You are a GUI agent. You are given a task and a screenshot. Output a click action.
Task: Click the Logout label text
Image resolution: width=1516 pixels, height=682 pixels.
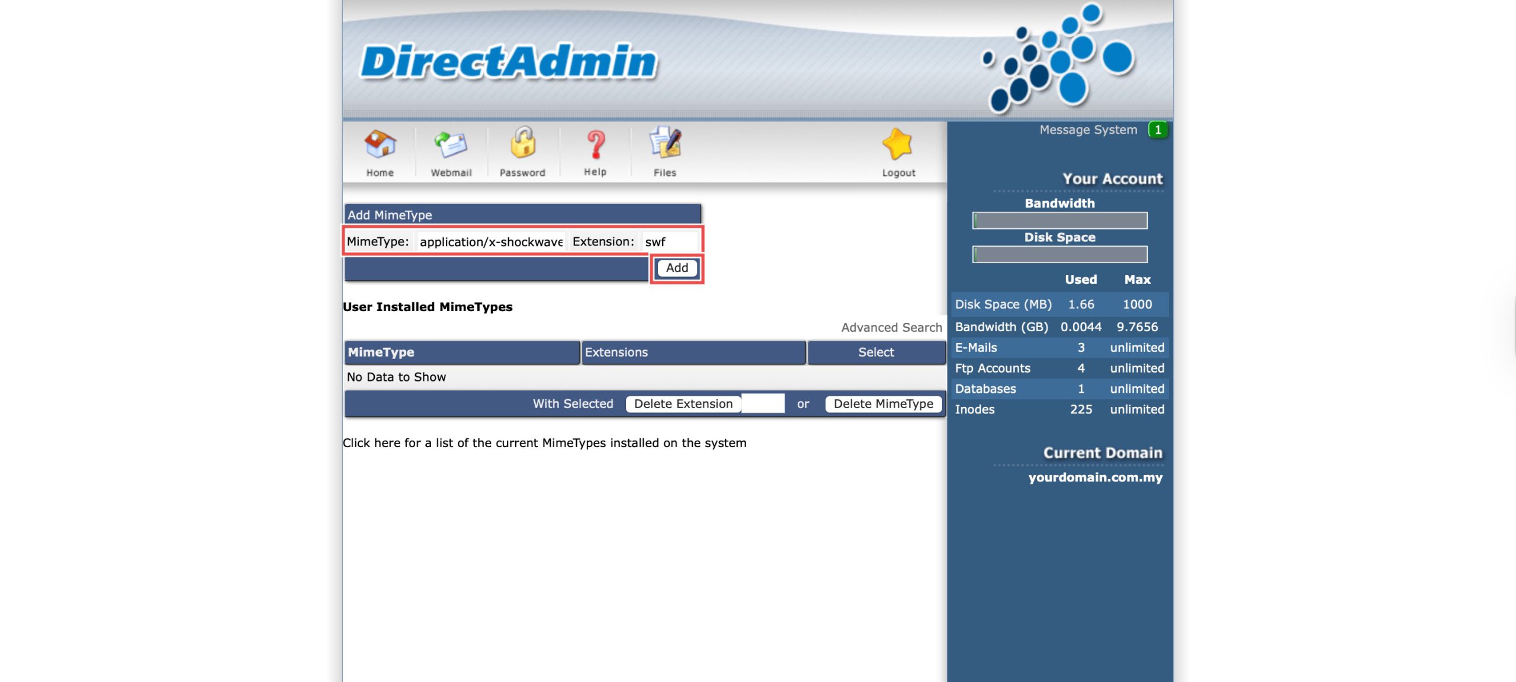point(898,173)
